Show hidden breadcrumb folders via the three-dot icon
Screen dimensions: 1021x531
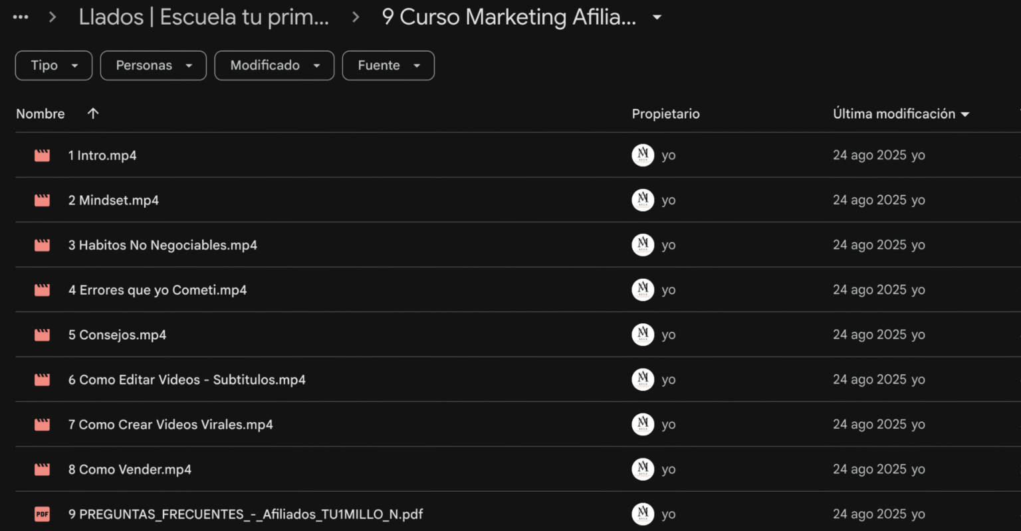coord(21,17)
